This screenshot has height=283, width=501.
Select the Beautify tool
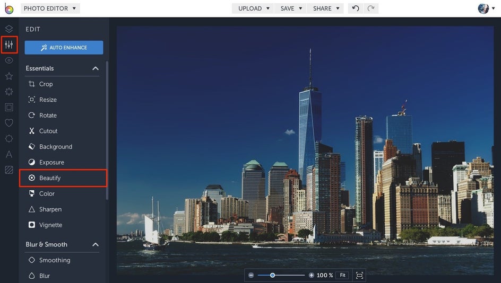63,178
